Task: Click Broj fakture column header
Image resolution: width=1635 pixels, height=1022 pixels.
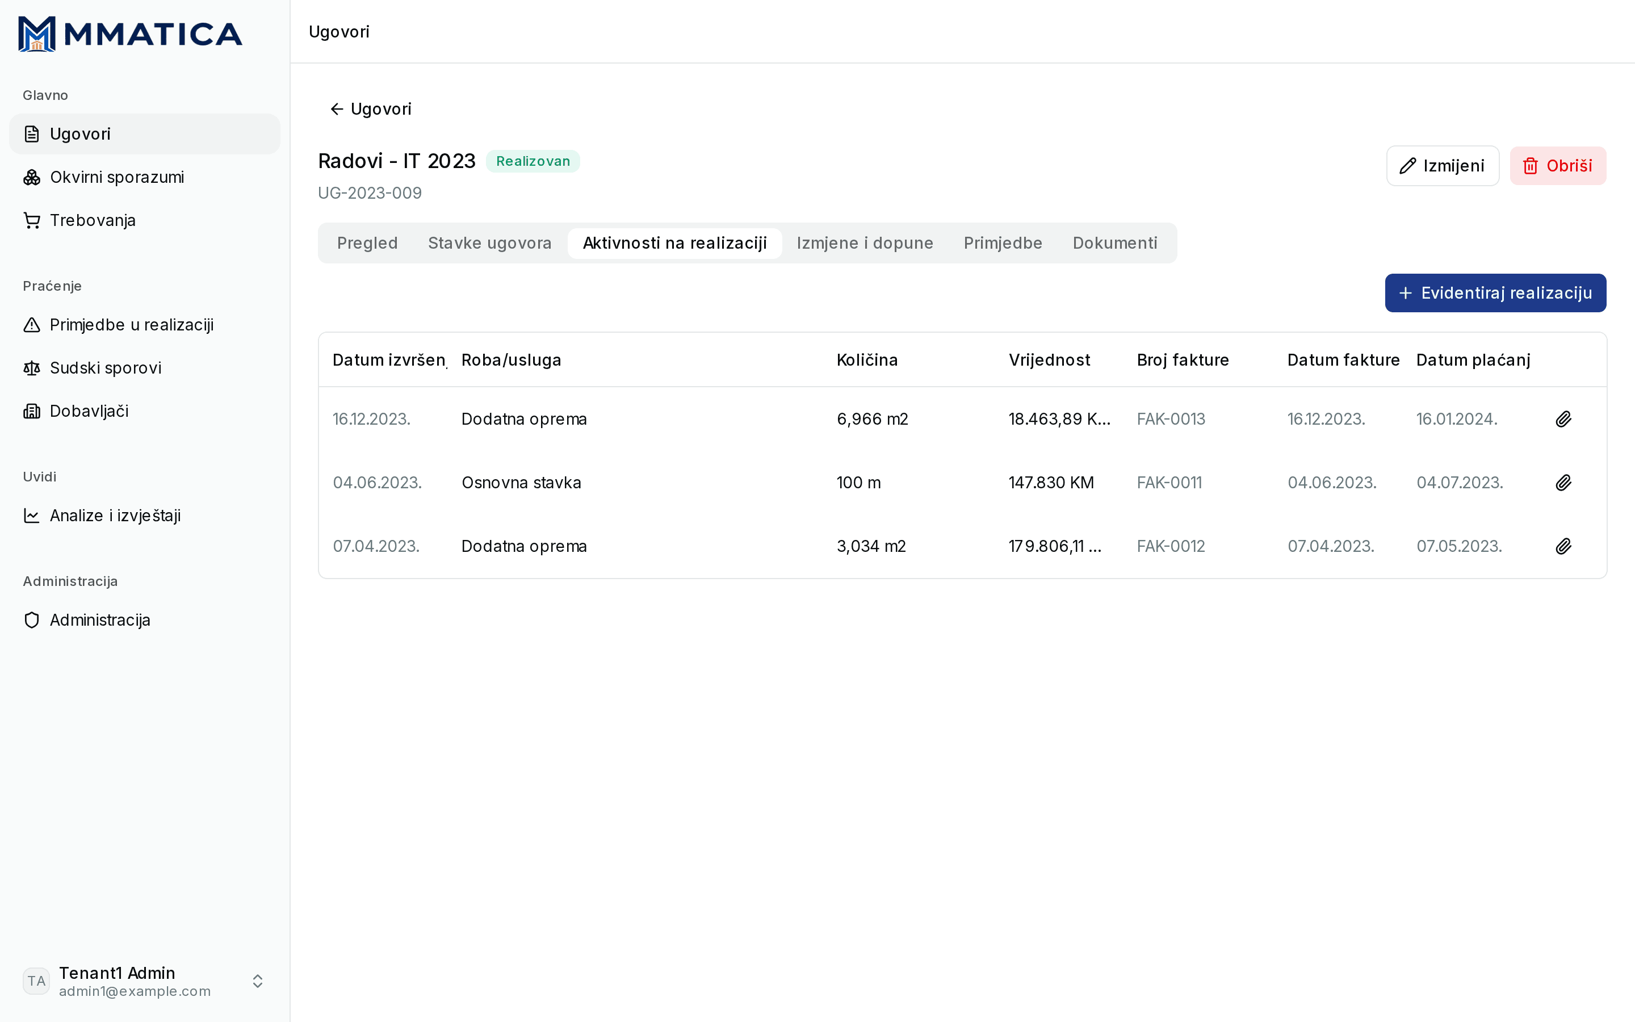Action: [x=1183, y=361]
